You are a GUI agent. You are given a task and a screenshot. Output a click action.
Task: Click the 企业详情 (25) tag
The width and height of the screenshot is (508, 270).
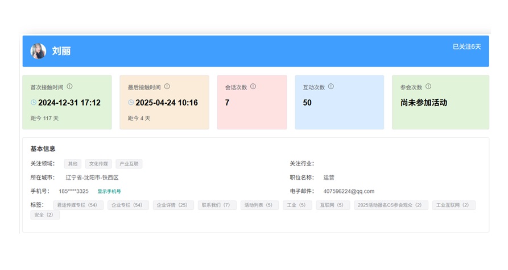(174, 205)
